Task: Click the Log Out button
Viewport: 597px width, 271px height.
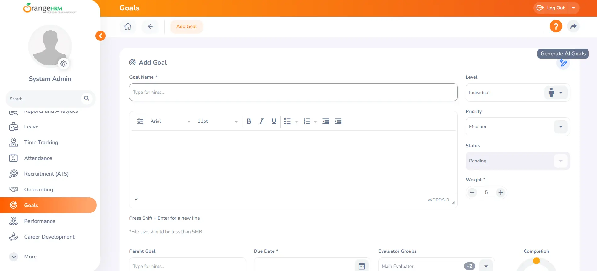Action: coord(551,8)
